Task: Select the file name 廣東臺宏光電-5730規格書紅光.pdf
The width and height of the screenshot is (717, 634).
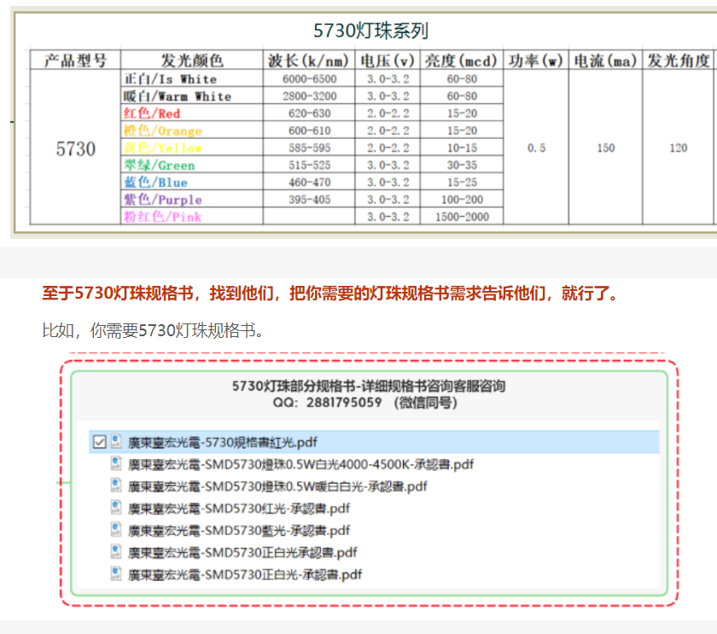Action: (223, 443)
